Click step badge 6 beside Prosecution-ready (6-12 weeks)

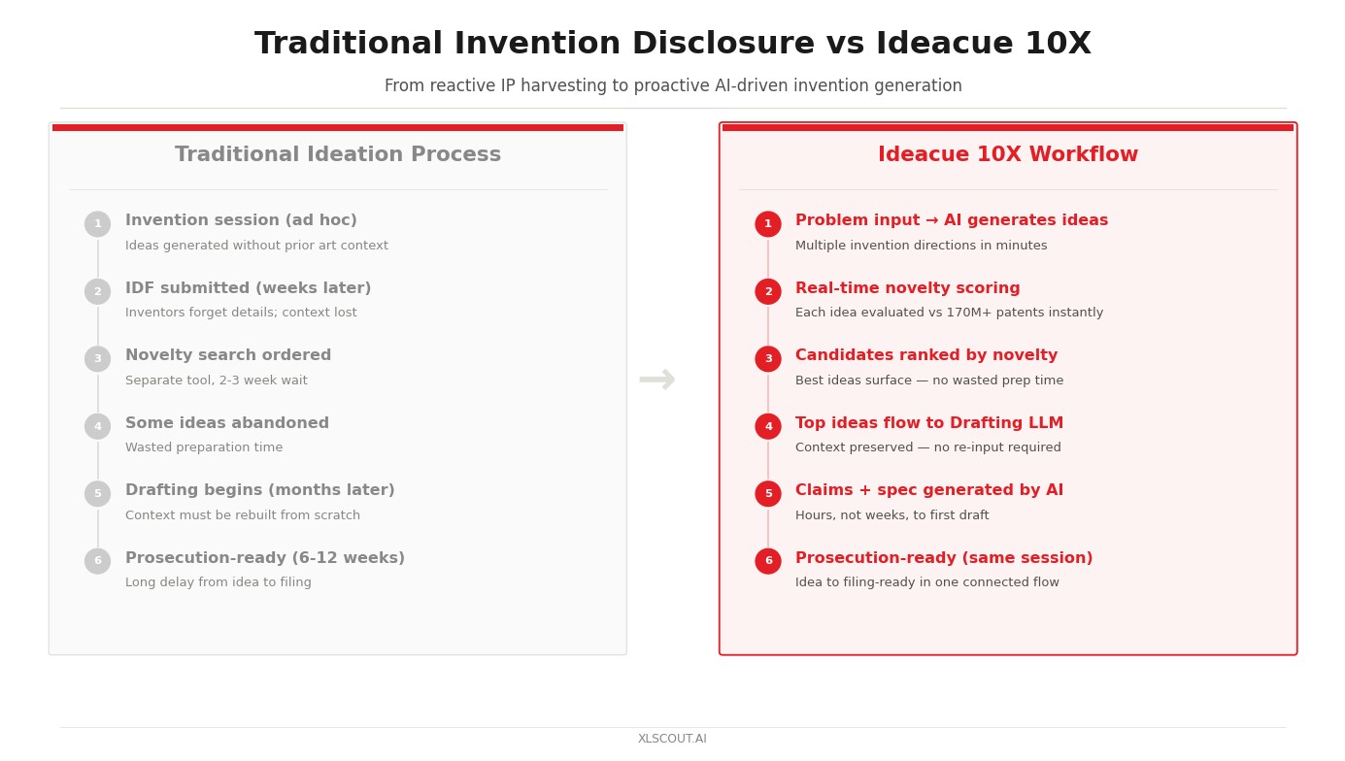pos(97,561)
